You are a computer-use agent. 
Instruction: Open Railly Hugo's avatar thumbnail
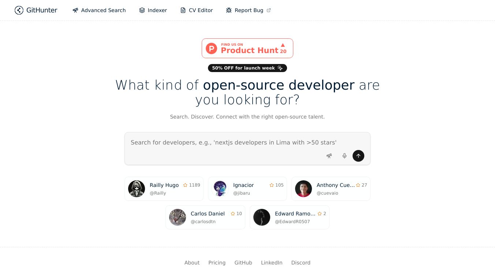pos(137,189)
